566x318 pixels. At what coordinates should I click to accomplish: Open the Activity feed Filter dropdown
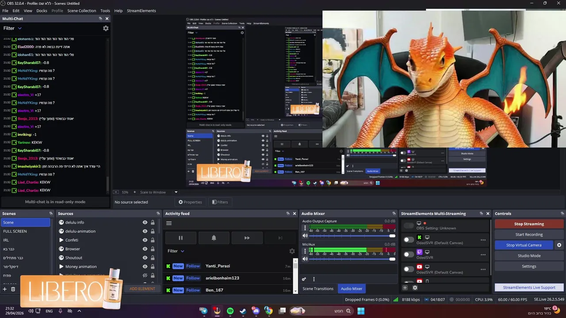coord(176,251)
